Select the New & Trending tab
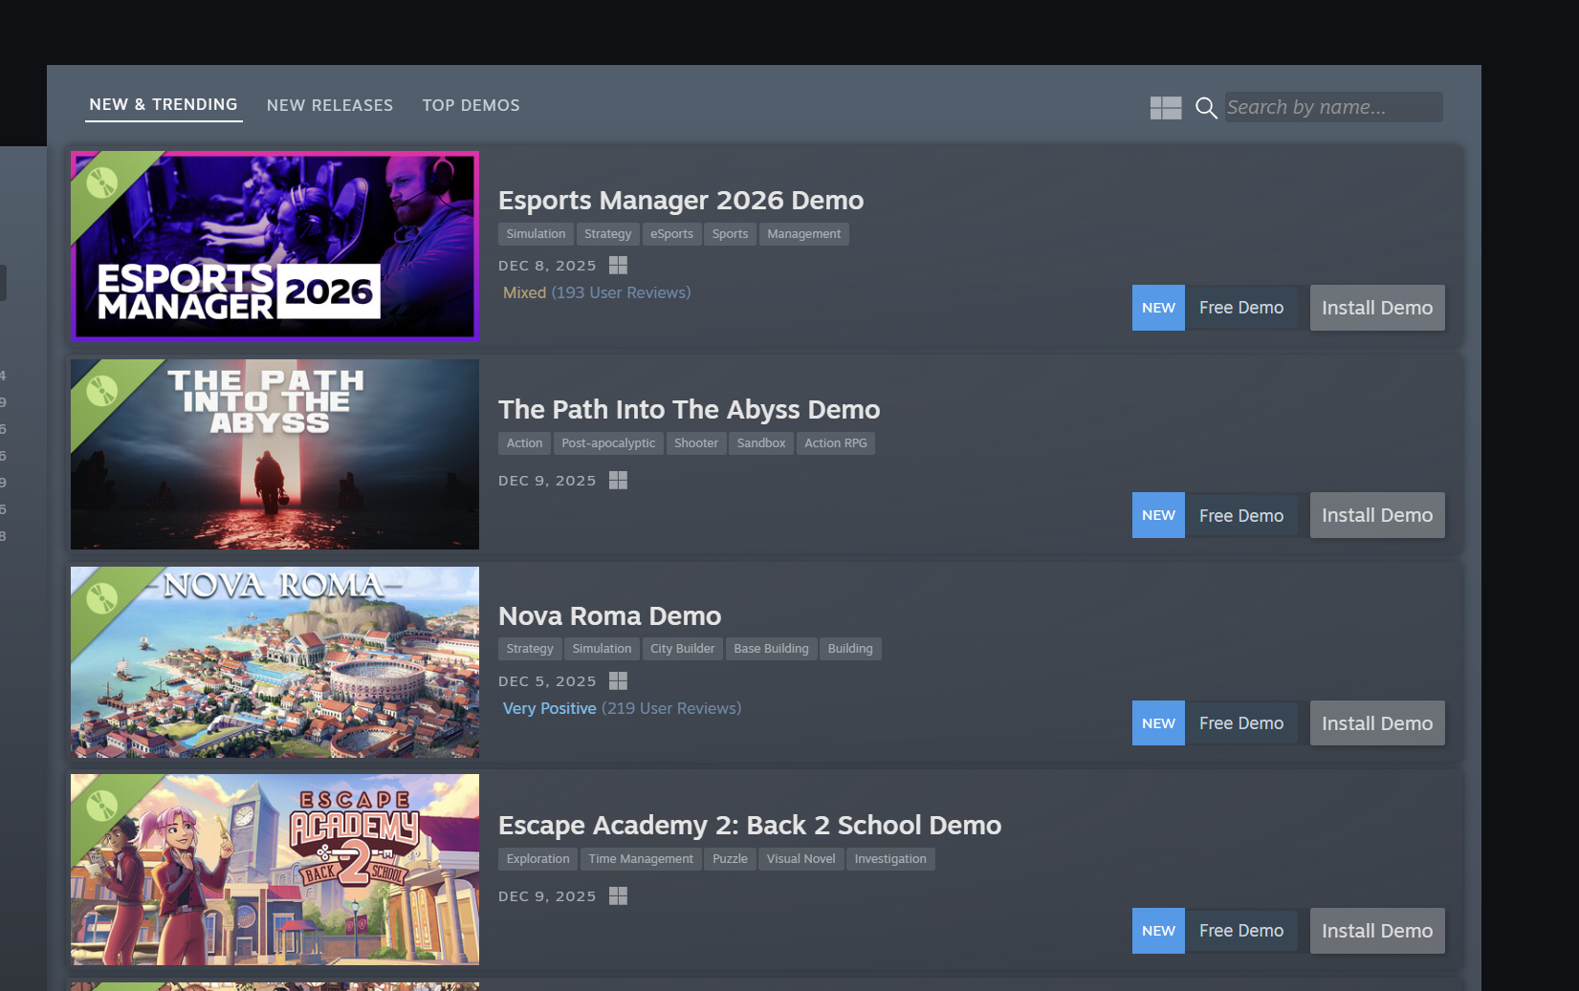Screen dimensions: 1579x991 click(x=164, y=105)
